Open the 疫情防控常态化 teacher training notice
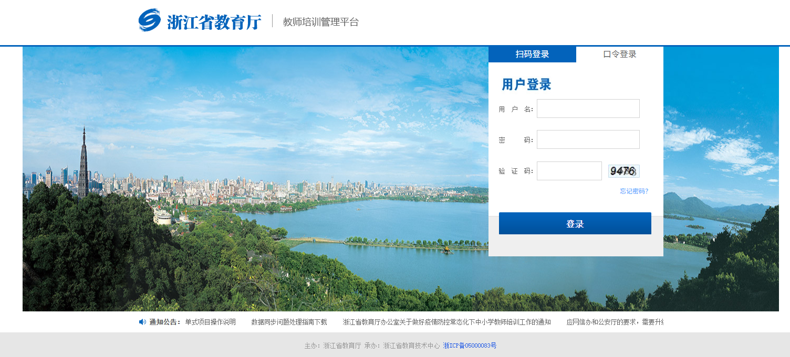This screenshot has width=790, height=357. pyautogui.click(x=446, y=322)
